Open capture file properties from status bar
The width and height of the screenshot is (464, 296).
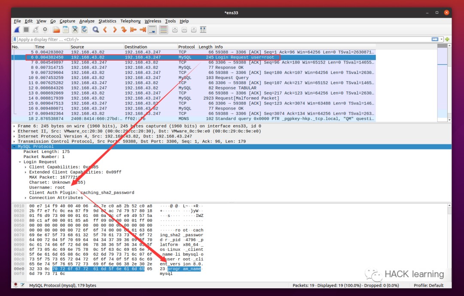[x=22, y=285]
